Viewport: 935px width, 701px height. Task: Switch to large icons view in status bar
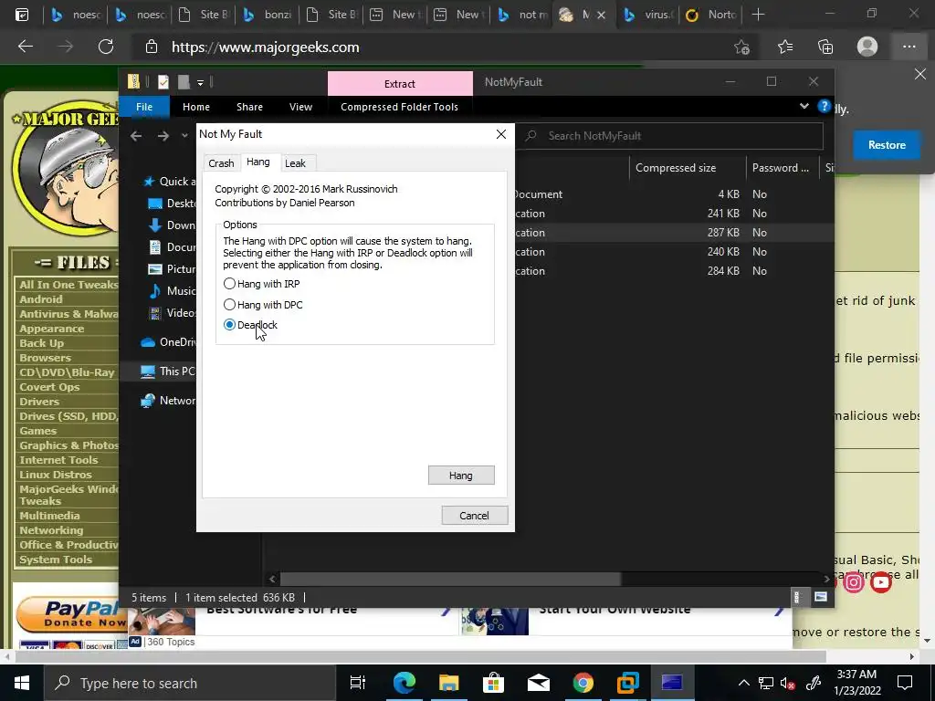pos(821,597)
